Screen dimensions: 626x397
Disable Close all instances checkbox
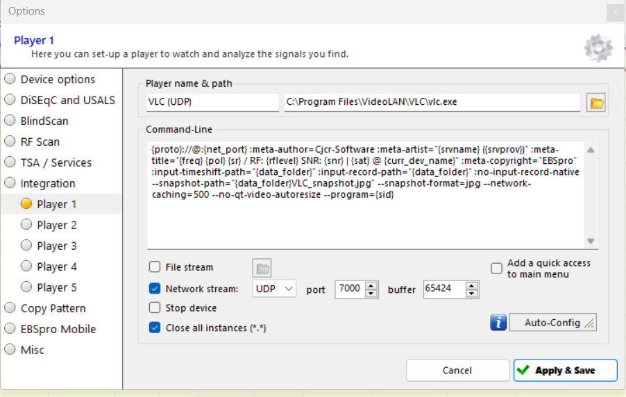coord(155,328)
